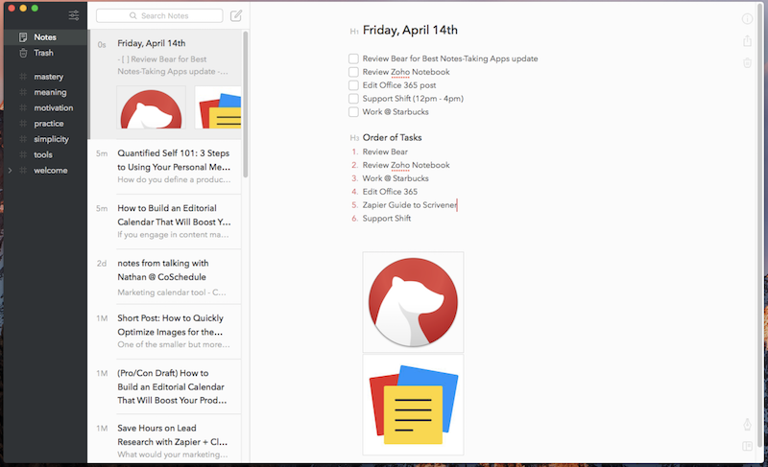Select the 'mastery' tag in sidebar
This screenshot has width=768, height=467.
tap(48, 77)
